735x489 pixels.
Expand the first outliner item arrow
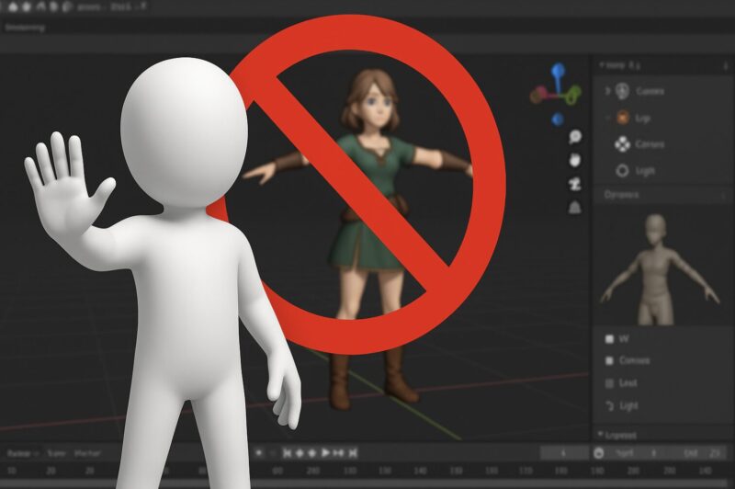[606, 91]
